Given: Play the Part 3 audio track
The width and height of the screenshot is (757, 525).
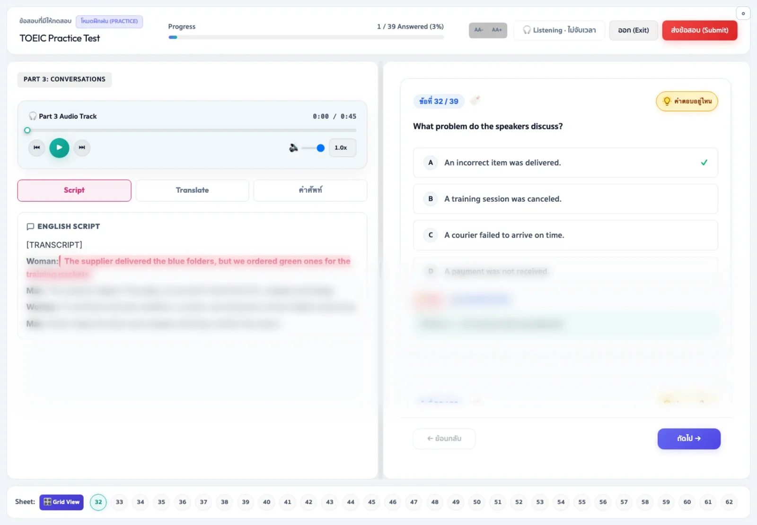Looking at the screenshot, I should (x=59, y=147).
